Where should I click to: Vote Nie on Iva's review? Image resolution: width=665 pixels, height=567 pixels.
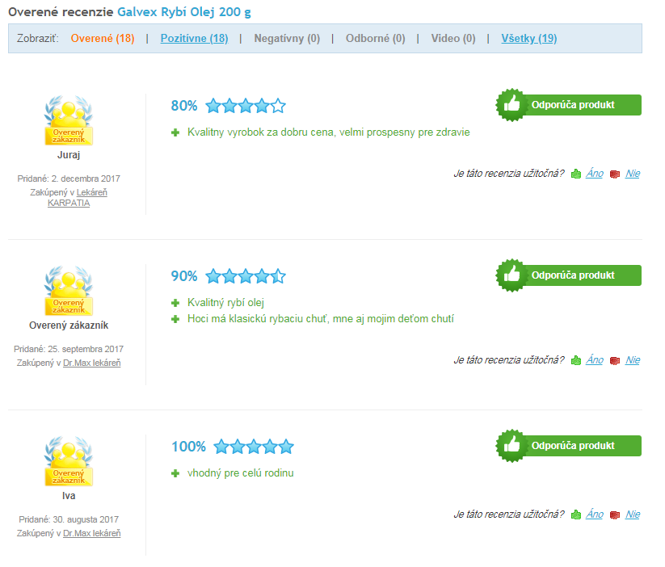633,514
